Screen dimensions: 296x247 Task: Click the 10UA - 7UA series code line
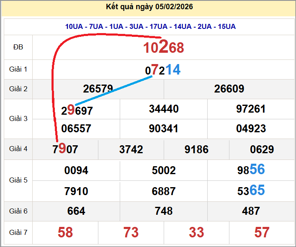click(150, 26)
